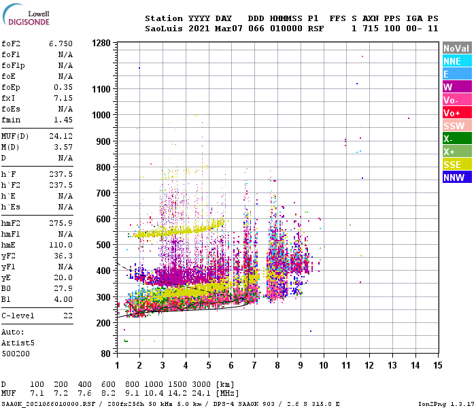Click the hmF2 value 275.9
This screenshot has width=476, height=408.
pos(61,223)
